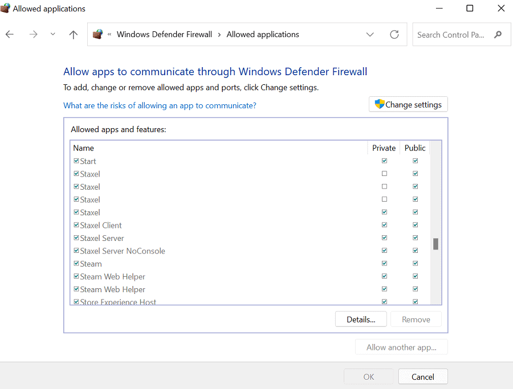Select Windows Defender Firewall breadcrumb
The image size is (513, 389).
point(164,34)
